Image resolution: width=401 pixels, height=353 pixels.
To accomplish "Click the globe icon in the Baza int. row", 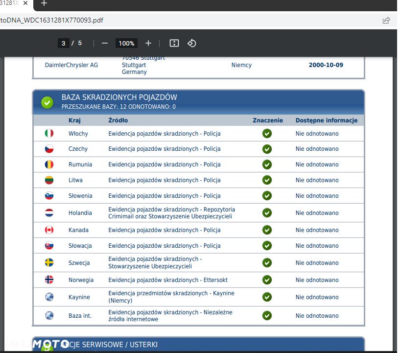I will tap(49, 315).
